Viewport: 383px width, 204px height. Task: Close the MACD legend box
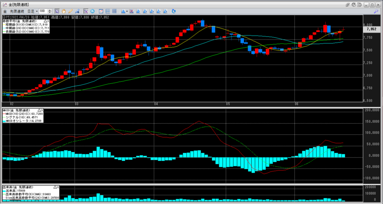point(42,111)
